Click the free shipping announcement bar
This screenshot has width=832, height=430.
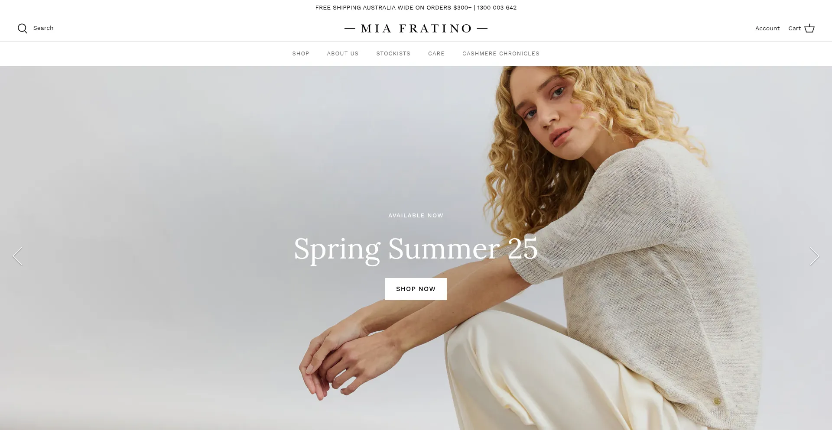[416, 8]
